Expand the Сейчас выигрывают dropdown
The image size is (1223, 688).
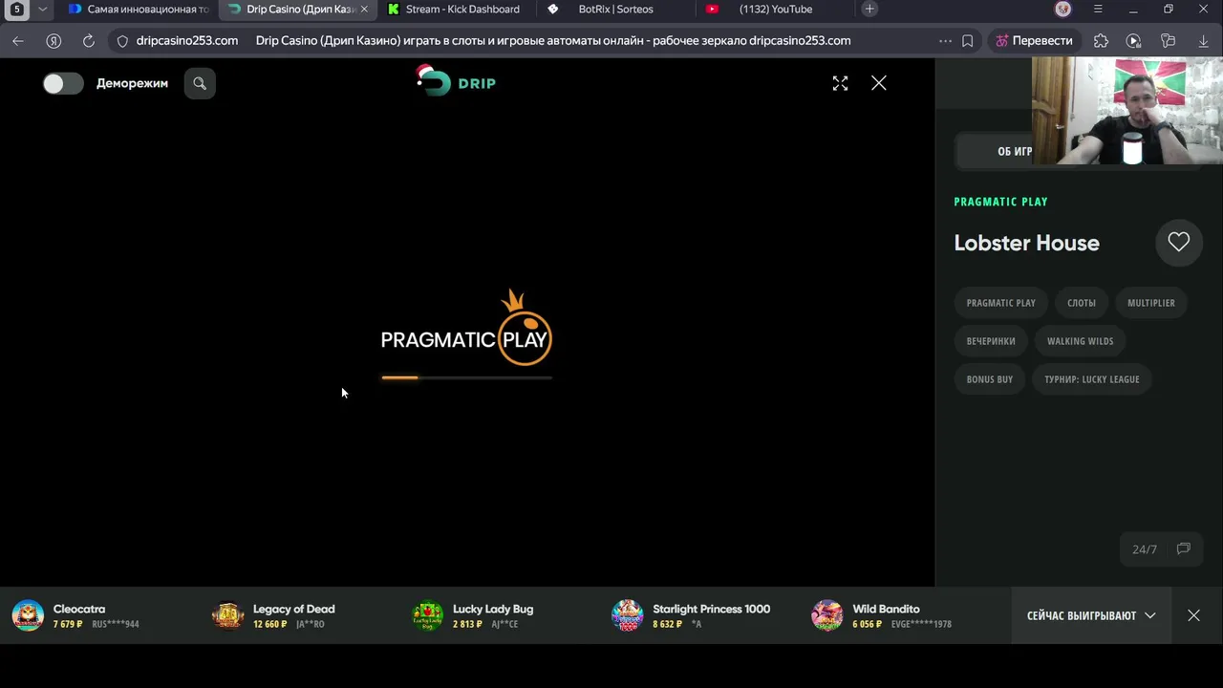(x=1091, y=615)
